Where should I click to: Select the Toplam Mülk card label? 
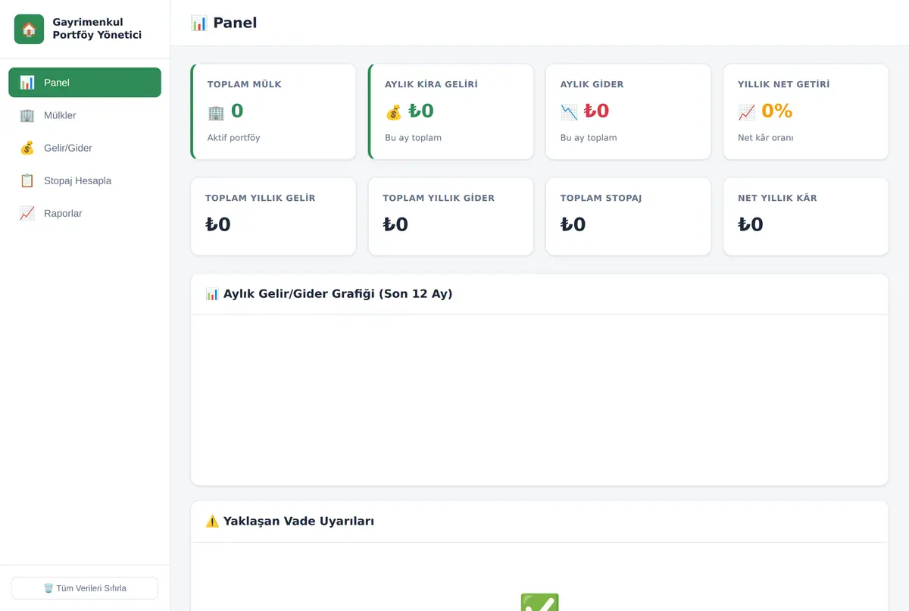245,84
